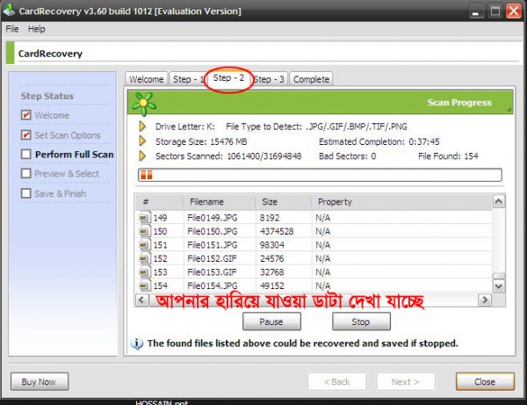Click the Bad Sectors: 0 text

[x=347, y=156]
